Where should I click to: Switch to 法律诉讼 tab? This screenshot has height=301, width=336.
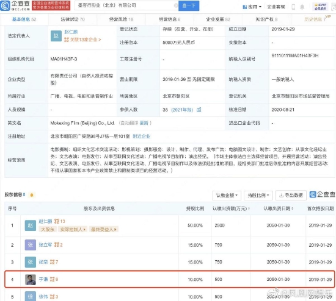(x=73, y=19)
